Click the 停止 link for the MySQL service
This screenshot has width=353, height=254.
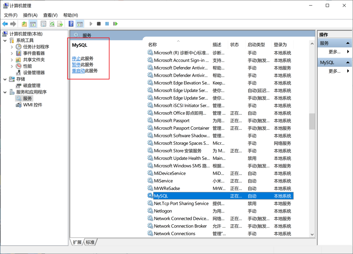76,58
